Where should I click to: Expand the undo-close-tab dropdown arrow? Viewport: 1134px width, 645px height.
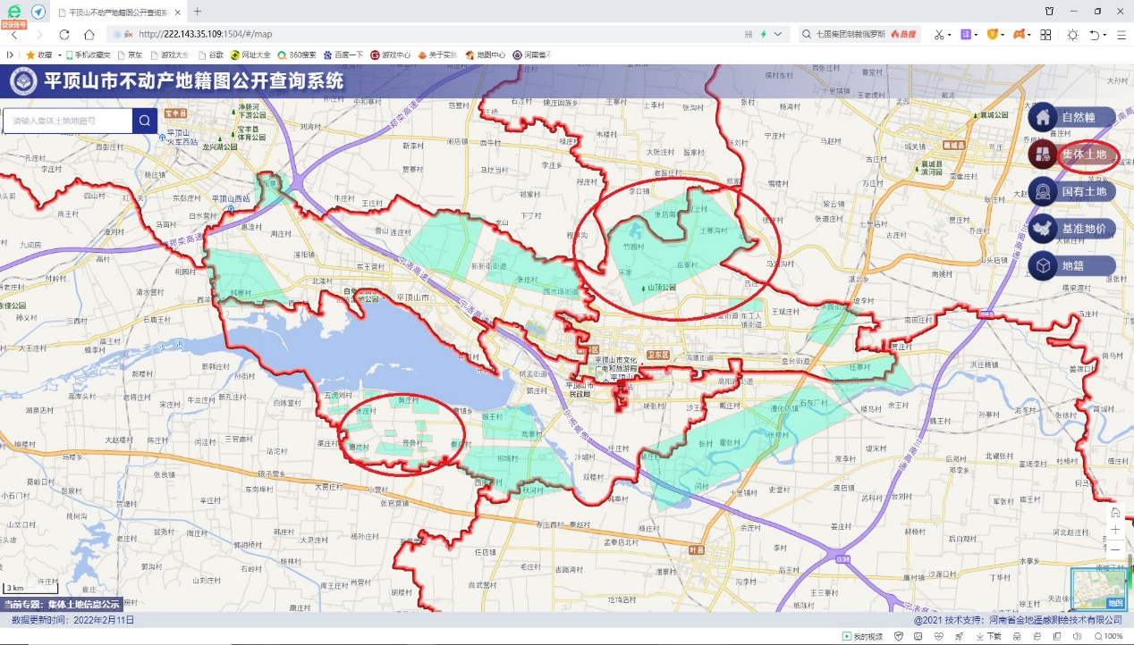tap(1105, 34)
